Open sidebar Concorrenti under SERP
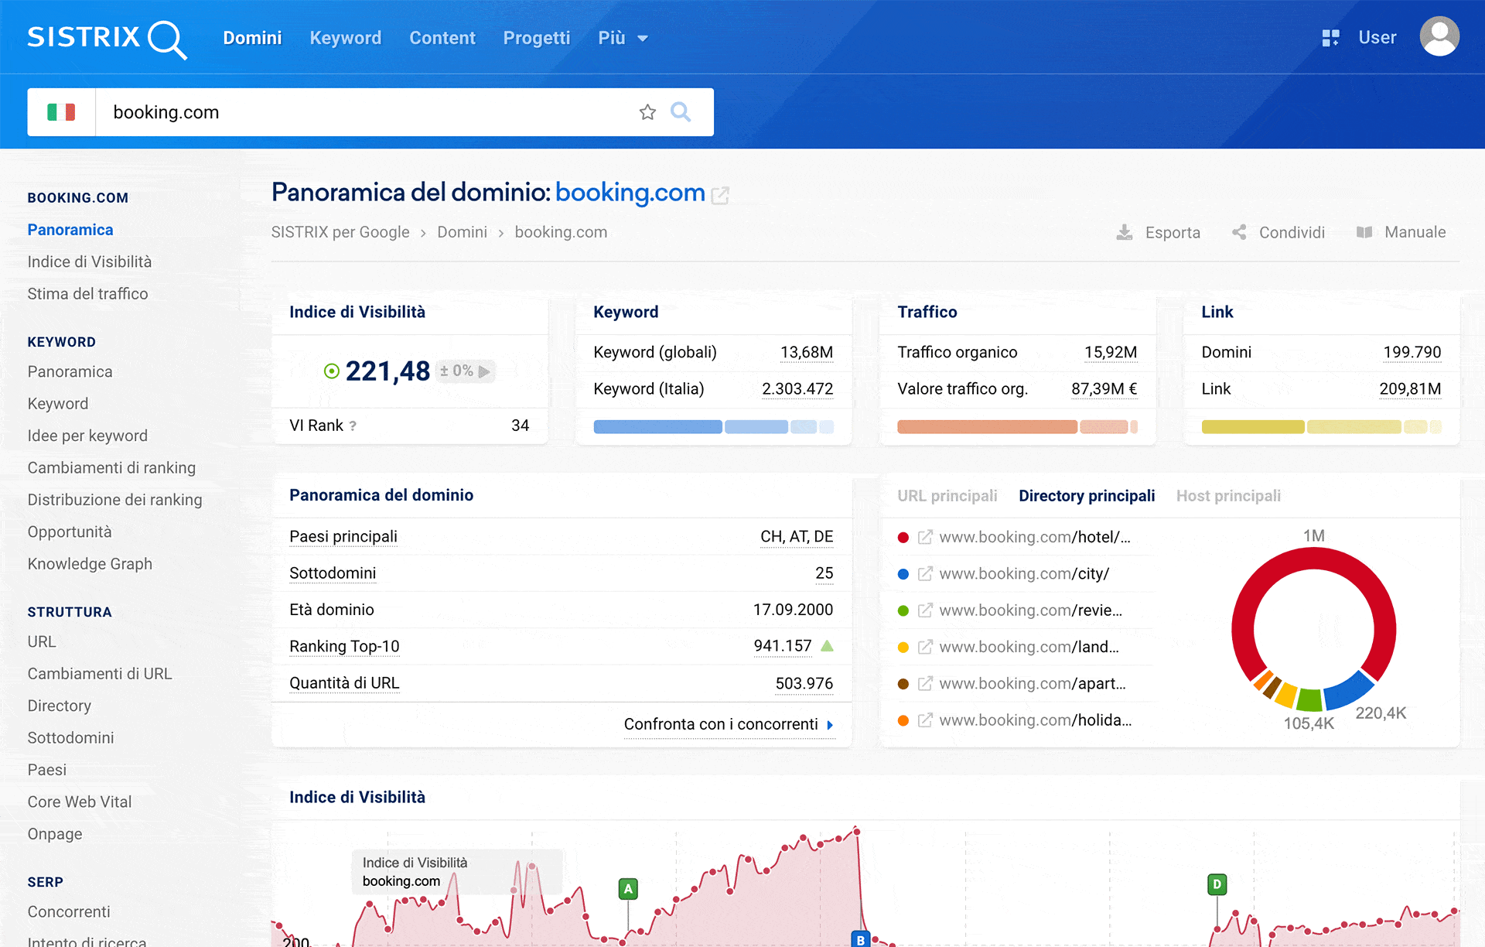 pyautogui.click(x=69, y=912)
